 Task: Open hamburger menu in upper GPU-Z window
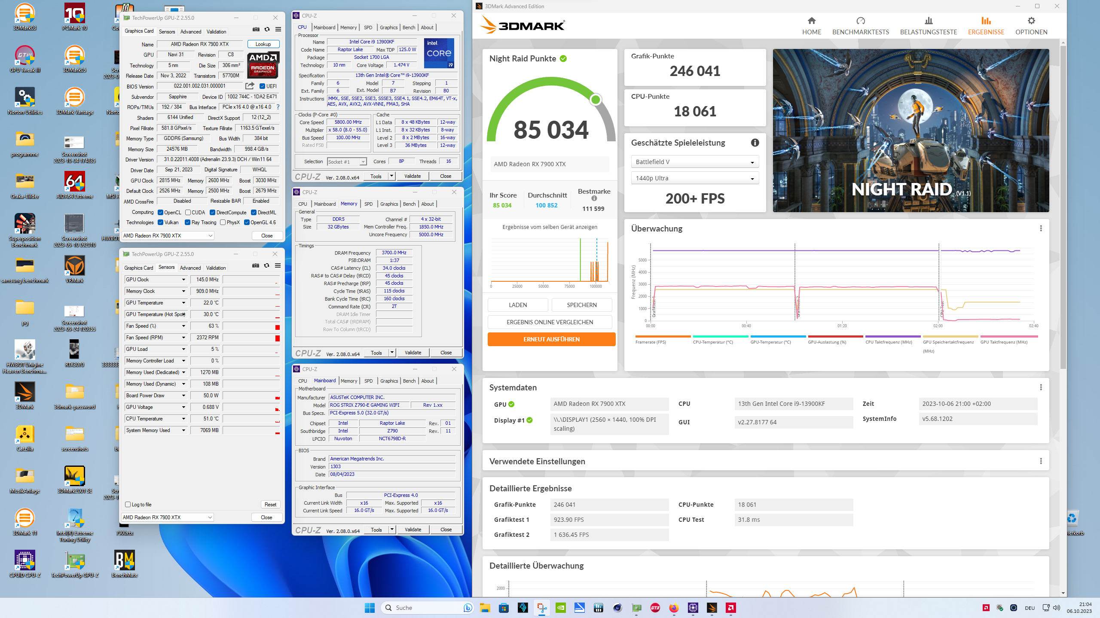[x=278, y=30]
